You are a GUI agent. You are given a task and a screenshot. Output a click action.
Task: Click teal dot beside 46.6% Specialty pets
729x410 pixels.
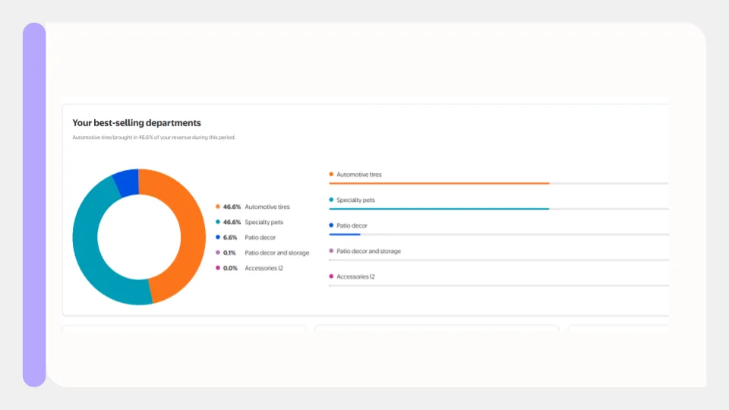pos(218,222)
